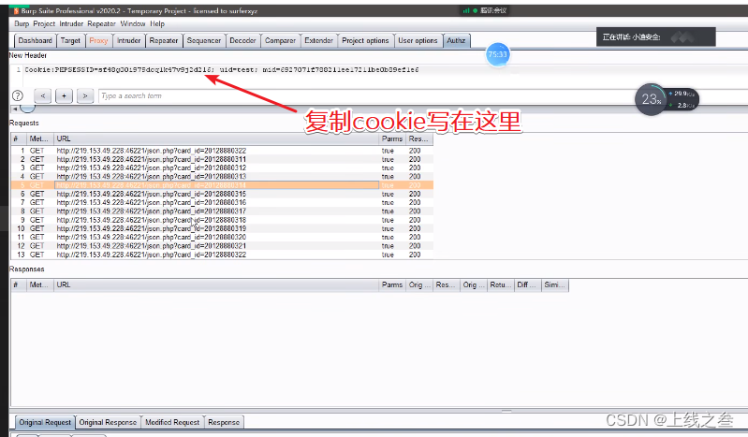Click the blue 75:33 timer bubble

pyautogui.click(x=497, y=54)
